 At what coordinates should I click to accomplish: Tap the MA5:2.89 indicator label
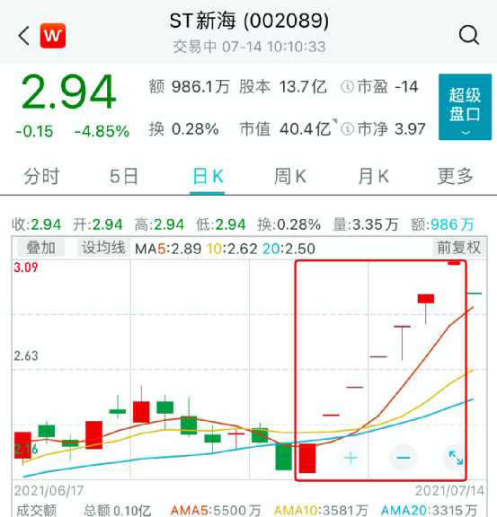(x=168, y=249)
